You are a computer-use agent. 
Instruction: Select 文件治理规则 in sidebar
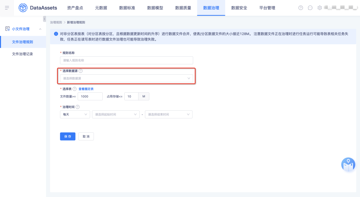point(23,42)
